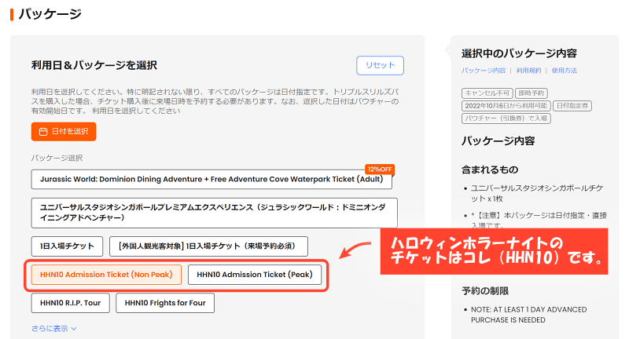The image size is (629, 339).
Task: Select HHN10 Admission Ticket (Peak)
Action: pyautogui.click(x=255, y=275)
